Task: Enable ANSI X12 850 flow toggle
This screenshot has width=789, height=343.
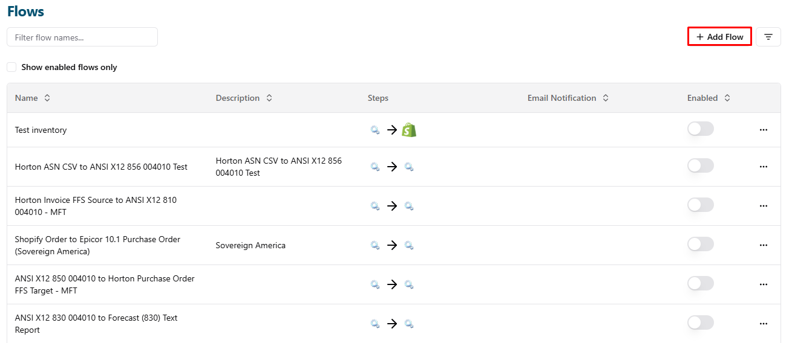Action: tap(701, 284)
